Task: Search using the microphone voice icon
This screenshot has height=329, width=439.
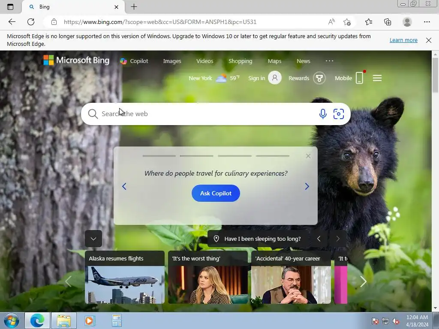Action: pyautogui.click(x=323, y=114)
